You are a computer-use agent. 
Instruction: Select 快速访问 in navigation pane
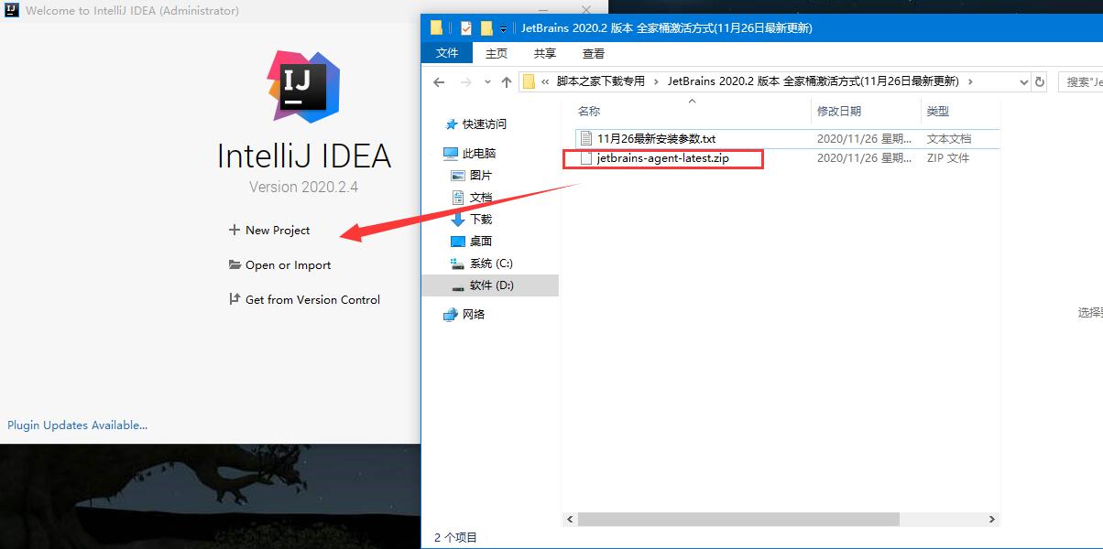pos(484,124)
